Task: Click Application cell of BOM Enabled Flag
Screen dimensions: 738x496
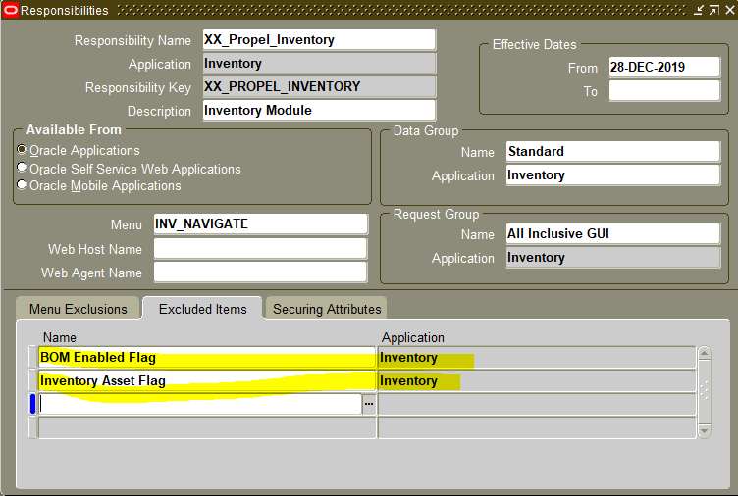Action: tap(537, 358)
